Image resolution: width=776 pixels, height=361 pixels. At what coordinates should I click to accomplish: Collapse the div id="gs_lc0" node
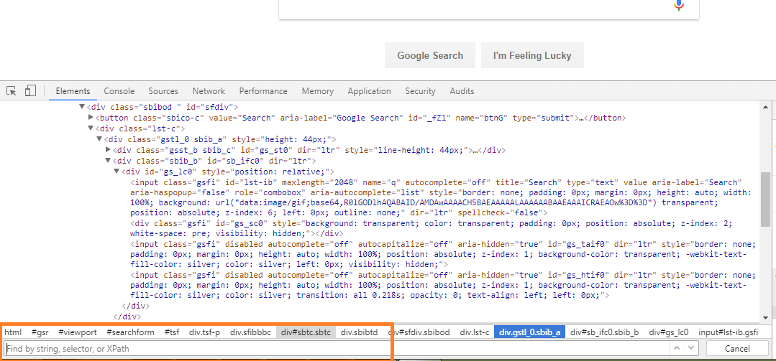(117, 172)
